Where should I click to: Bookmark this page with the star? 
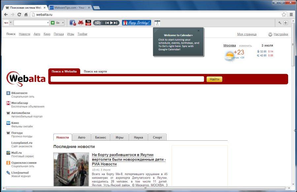click(284, 15)
